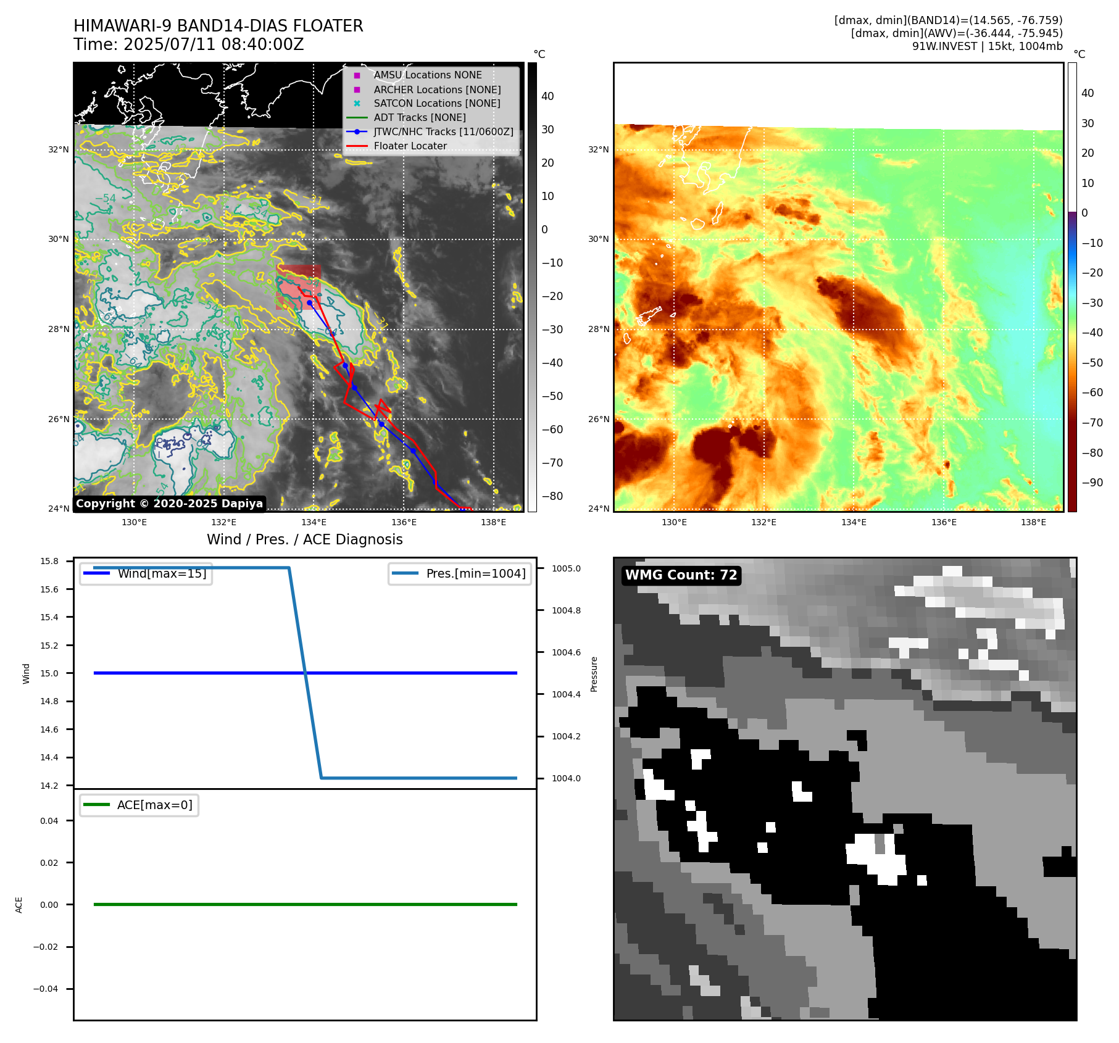Click the 'HIMAWARI-9 BAND14-DIAS FLOATER' title
1119x1043 pixels.
point(218,26)
